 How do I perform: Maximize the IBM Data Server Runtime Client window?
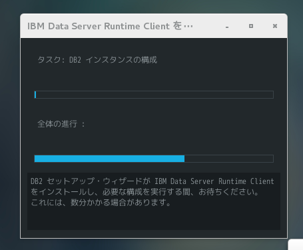point(251,26)
